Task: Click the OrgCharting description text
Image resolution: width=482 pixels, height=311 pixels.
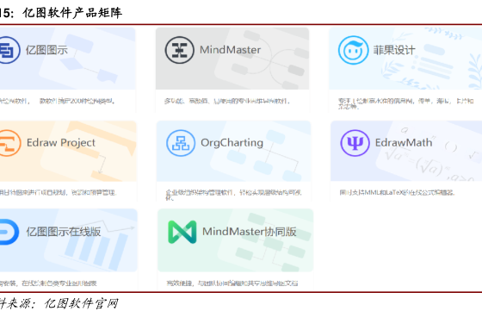Action: (233, 195)
